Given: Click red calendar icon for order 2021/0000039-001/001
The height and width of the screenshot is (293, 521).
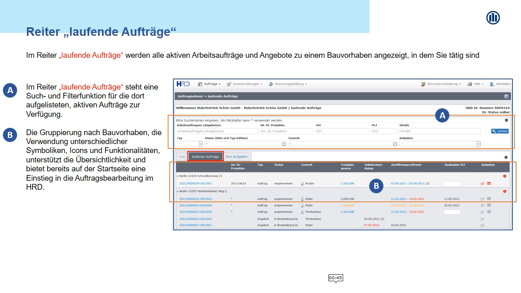Looking at the screenshot, I should pyautogui.click(x=489, y=184).
